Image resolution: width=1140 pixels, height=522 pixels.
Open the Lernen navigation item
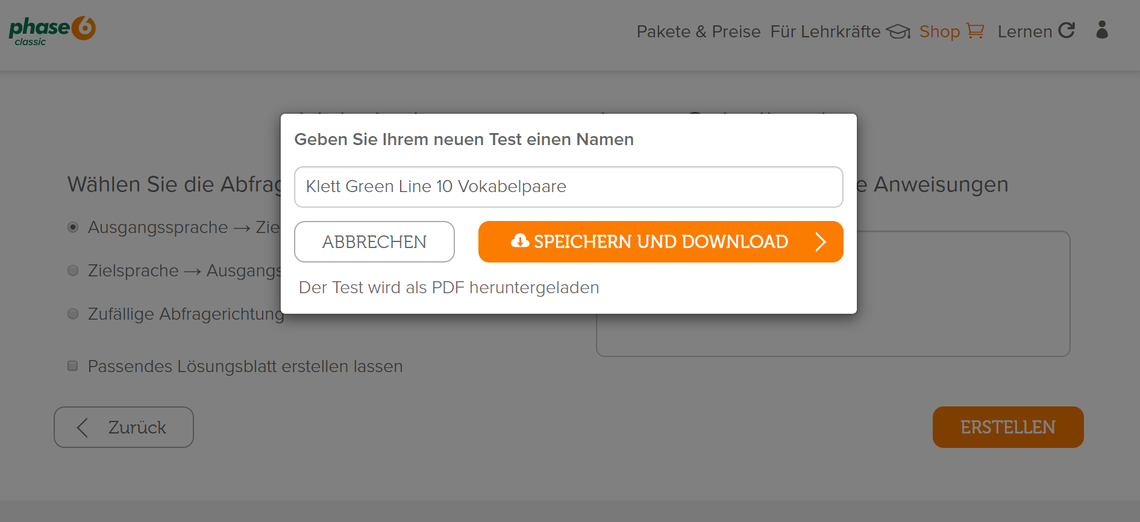[x=1025, y=31]
